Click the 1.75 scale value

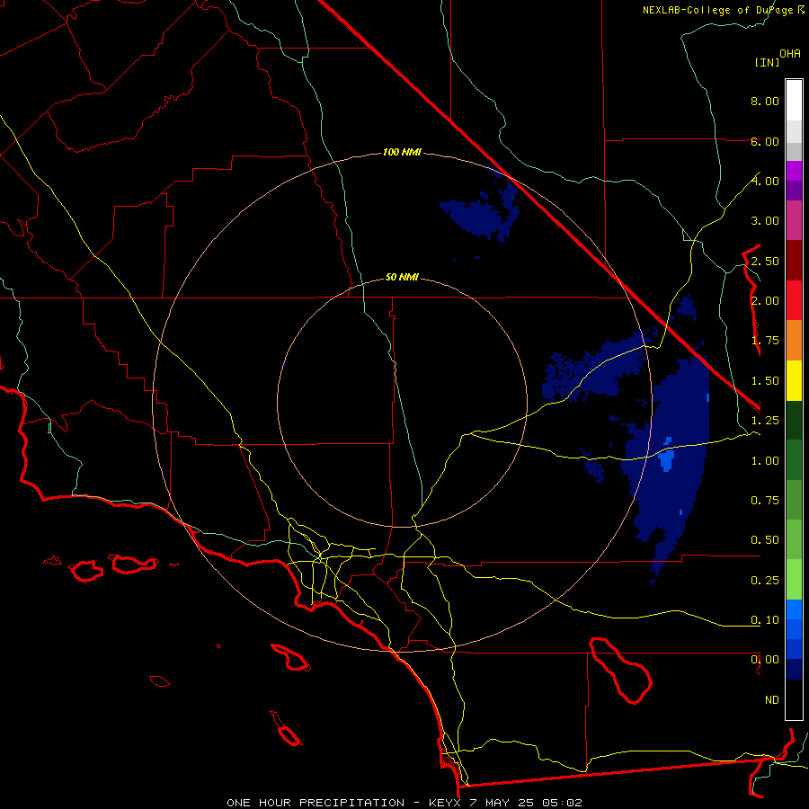point(765,341)
